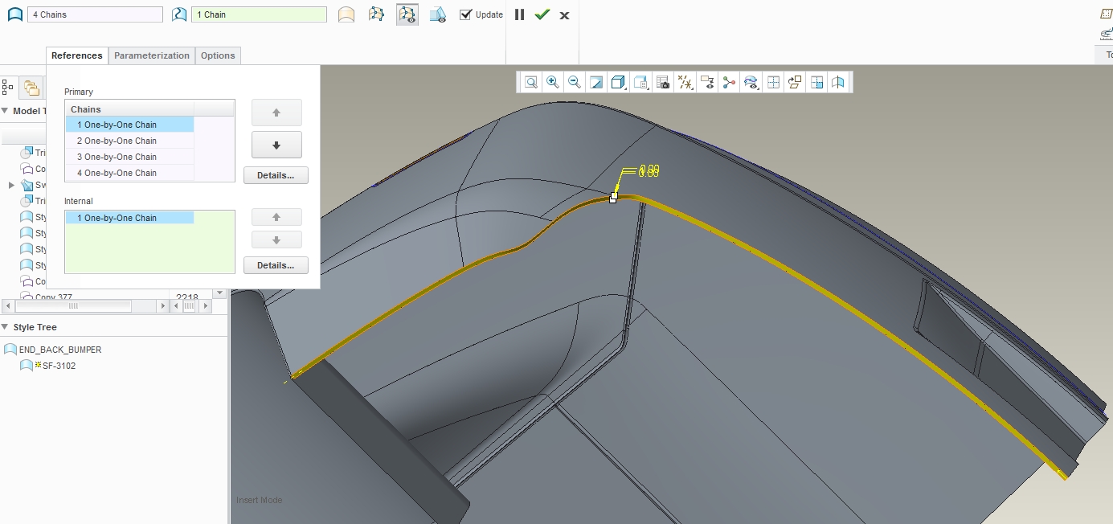The image size is (1113, 524).
Task: Click the Refit zoom icon in graphics toolbar
Action: click(x=531, y=82)
